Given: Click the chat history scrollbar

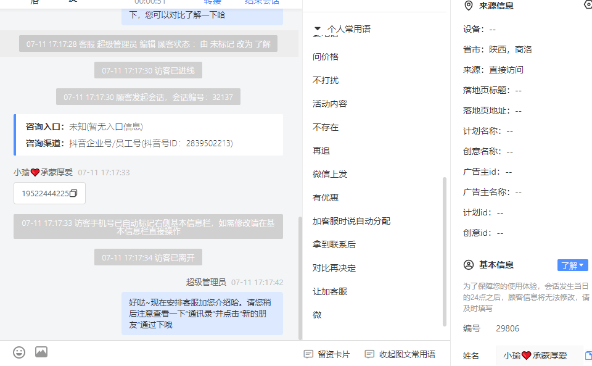Looking at the screenshot, I should click(300, 278).
